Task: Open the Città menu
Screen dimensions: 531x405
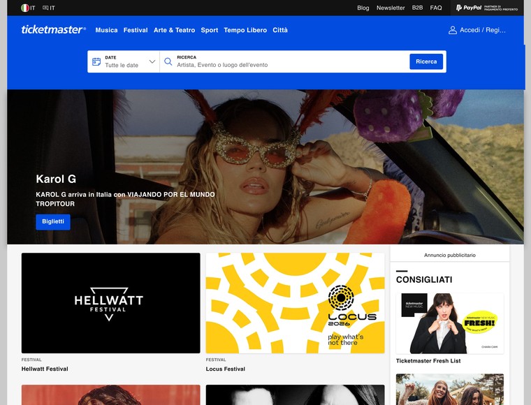Action: (280, 30)
